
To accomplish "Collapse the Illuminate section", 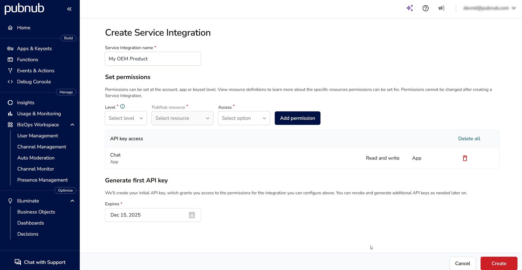I will click(x=72, y=201).
